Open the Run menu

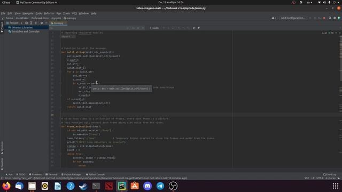[x=59, y=13]
